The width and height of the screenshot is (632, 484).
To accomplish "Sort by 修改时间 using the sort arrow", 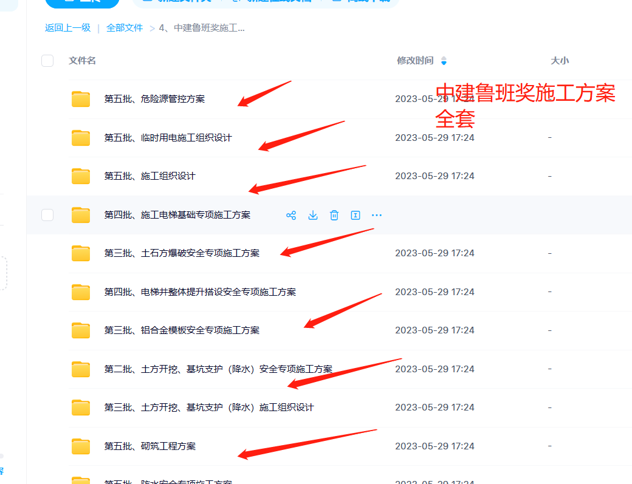I will [x=444, y=61].
